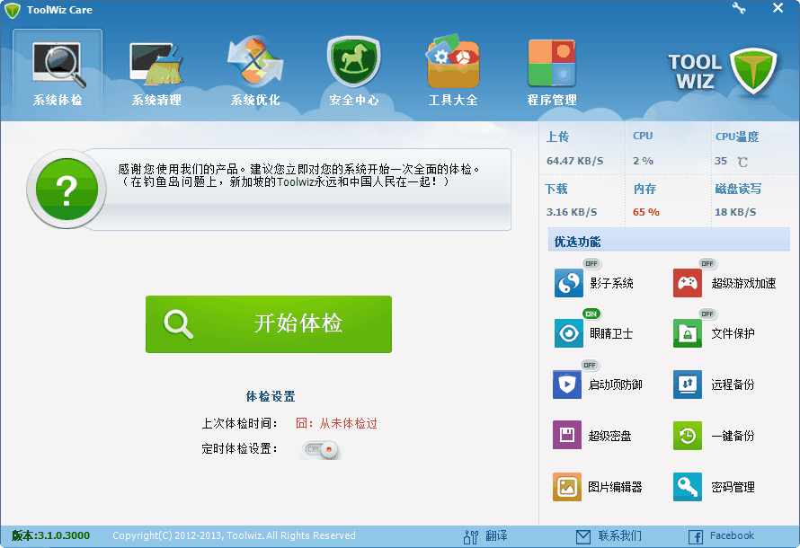Screen dimensions: 800x548
Task: Click the 从未体检过 red status text
Action: (349, 423)
